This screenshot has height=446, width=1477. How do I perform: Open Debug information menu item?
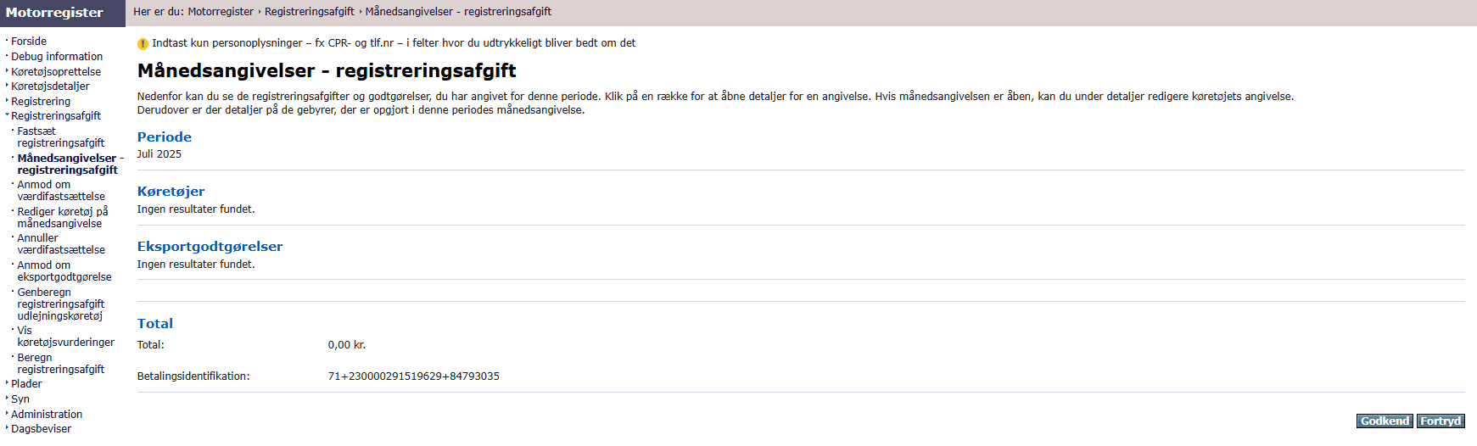57,57
